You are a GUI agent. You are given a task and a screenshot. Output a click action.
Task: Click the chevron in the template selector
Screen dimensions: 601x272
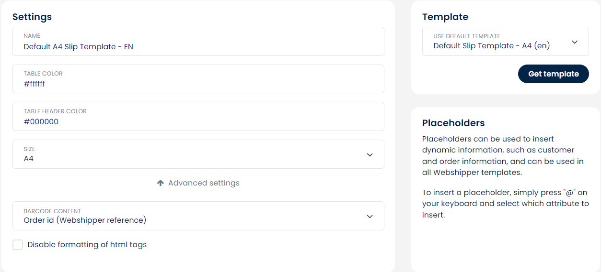tap(575, 42)
